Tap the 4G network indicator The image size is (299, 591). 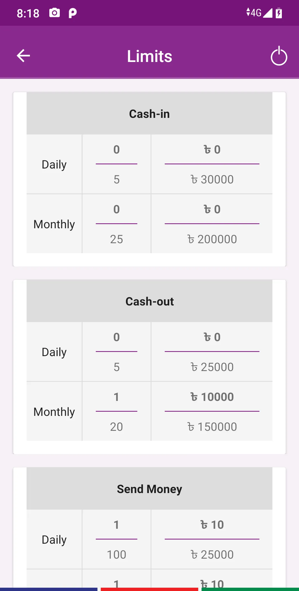point(254,13)
